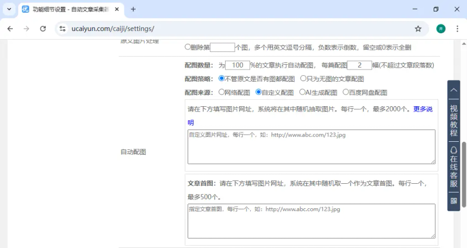Go back to previous page
467x248 pixels.
(x=10, y=29)
